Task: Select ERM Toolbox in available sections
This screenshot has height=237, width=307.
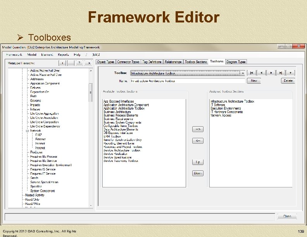Action: tap(112, 136)
